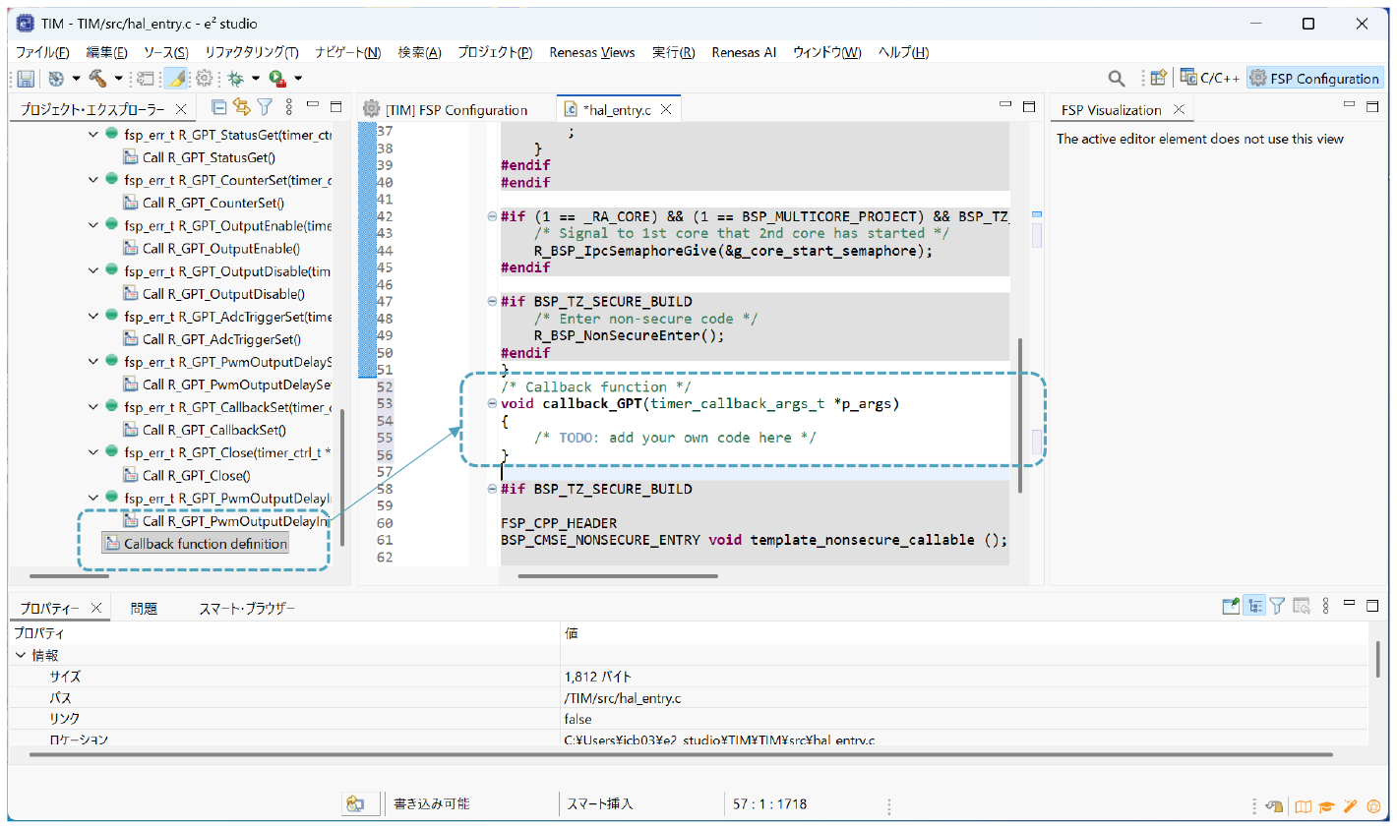Collapse the R_GPT_CounterSet tree node
This screenshot has width=1397, height=828.
point(93,180)
